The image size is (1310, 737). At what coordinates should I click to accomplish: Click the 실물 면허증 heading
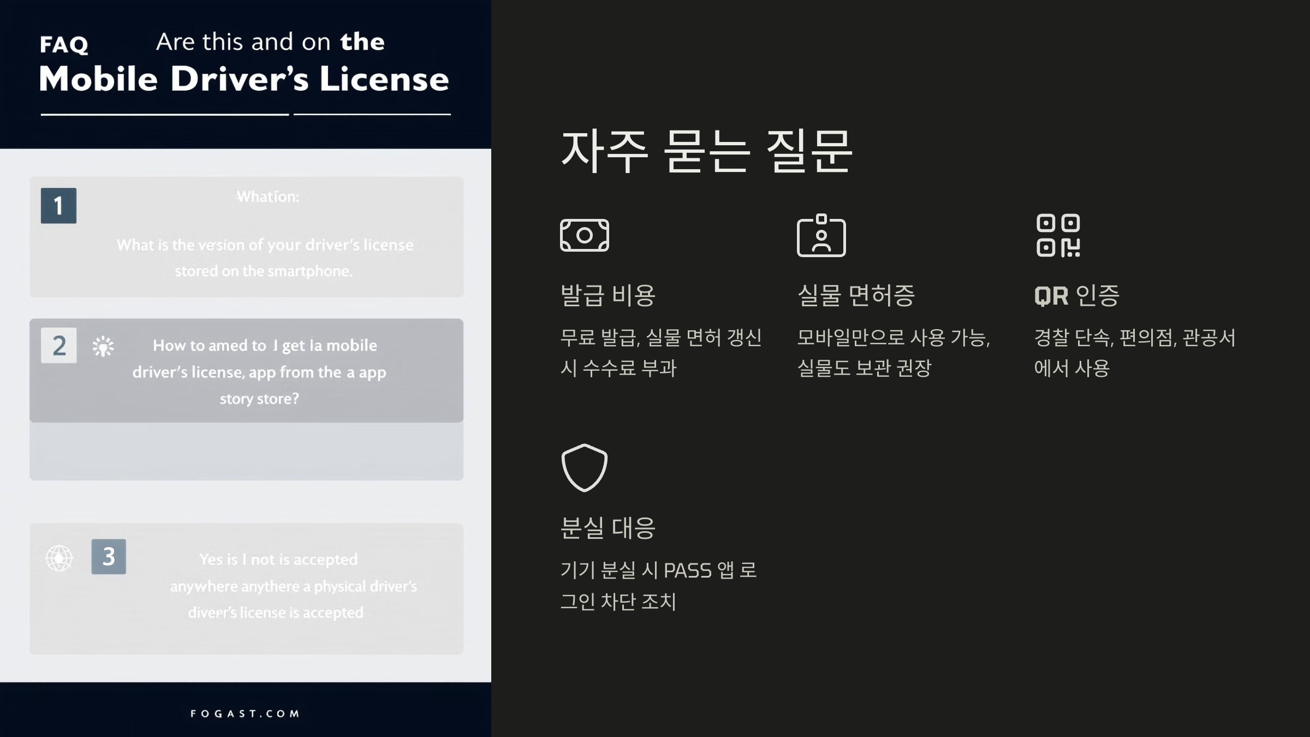tap(855, 295)
